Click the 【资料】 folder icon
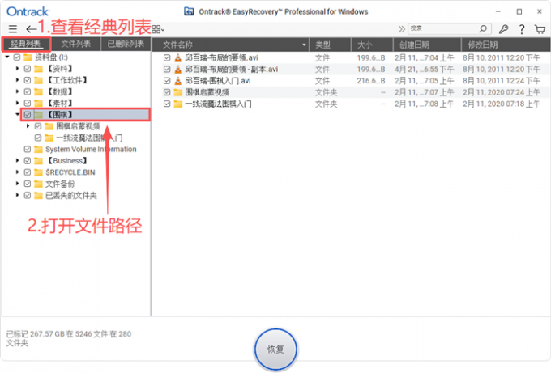Image resolution: width=551 pixels, height=373 pixels. [x=38, y=69]
